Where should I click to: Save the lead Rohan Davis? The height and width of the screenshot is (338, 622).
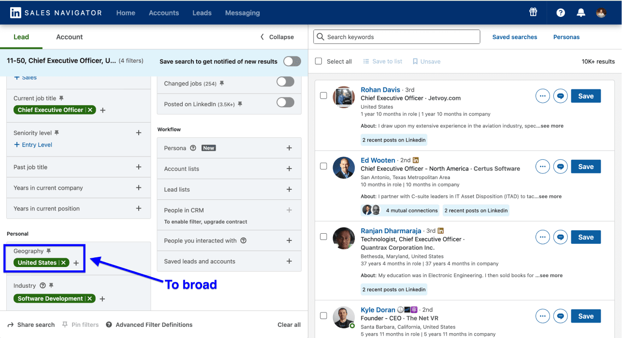(x=585, y=96)
